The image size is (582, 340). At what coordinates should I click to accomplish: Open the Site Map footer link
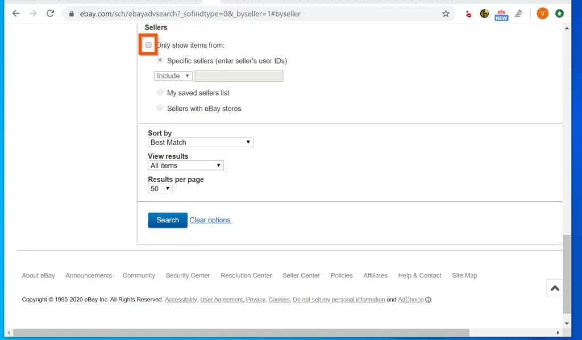point(464,275)
